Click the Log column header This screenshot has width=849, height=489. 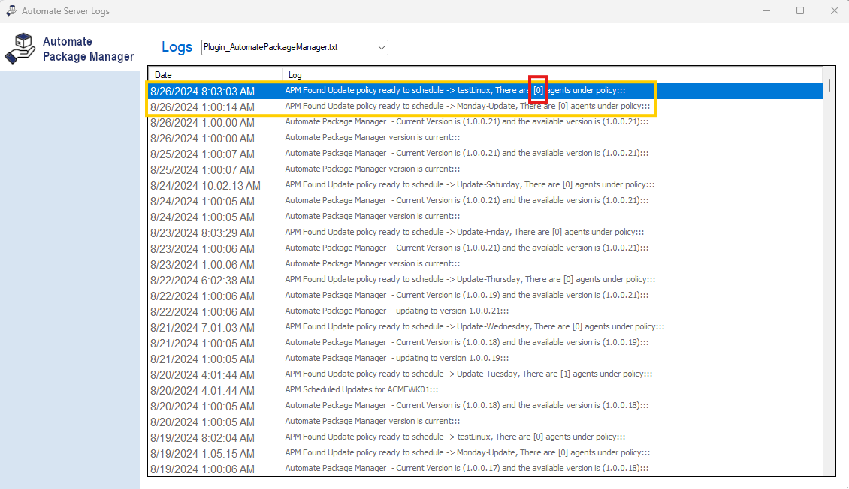(295, 74)
